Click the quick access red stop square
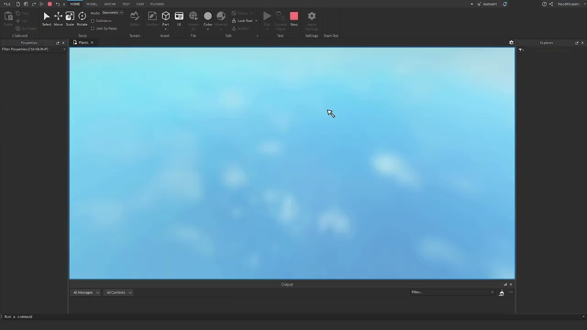This screenshot has height=330, width=587. click(50, 4)
